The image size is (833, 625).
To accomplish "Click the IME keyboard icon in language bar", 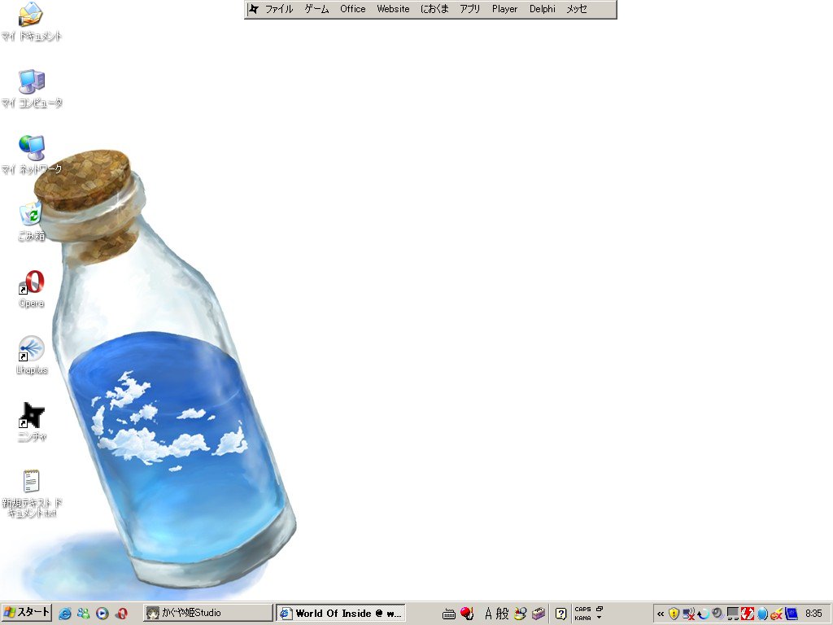I will (x=449, y=614).
